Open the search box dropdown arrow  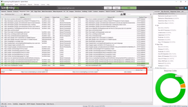151,14
